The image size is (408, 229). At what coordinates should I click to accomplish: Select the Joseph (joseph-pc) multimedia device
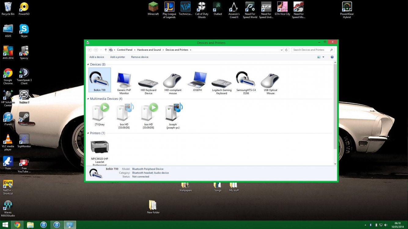[173, 116]
